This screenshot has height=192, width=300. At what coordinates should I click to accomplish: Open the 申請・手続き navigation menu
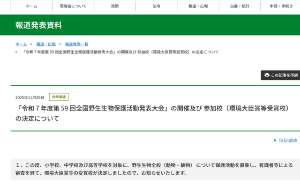click(x=281, y=6)
